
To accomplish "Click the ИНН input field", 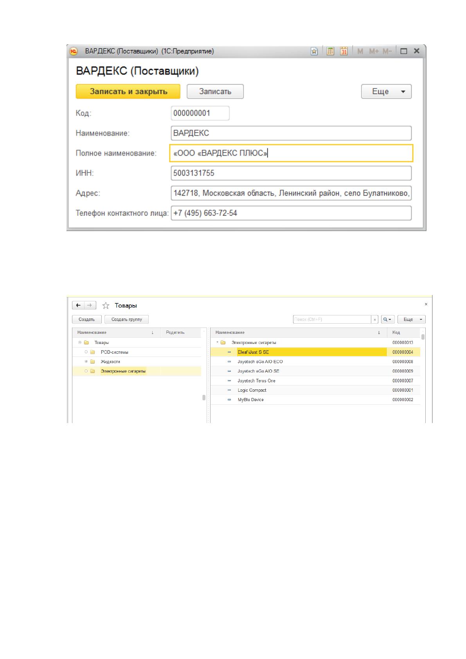I will point(291,173).
